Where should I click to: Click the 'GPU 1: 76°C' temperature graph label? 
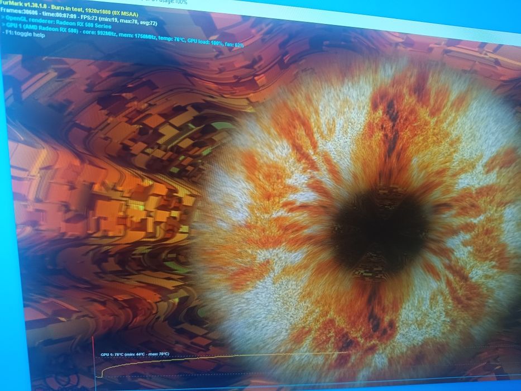click(x=135, y=354)
